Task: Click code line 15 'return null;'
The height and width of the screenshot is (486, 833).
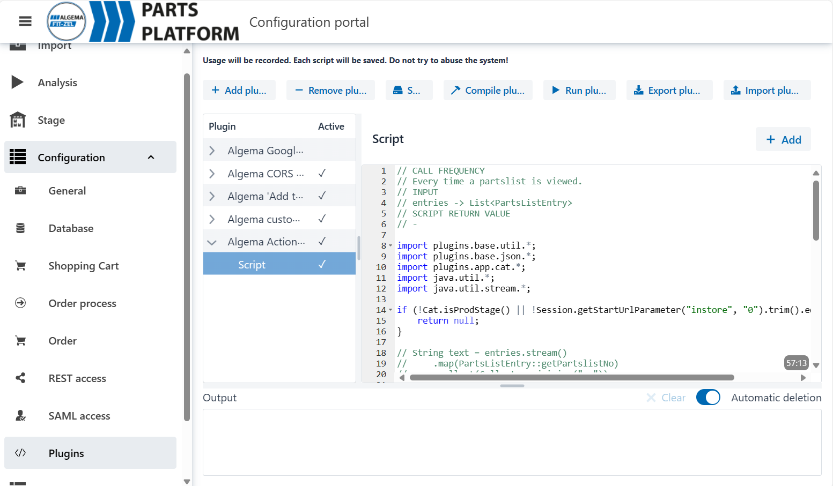Action: 448,320
